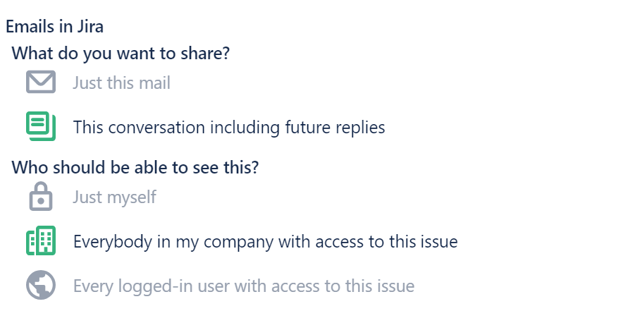Click the envelope icon for Just this mail
Screen dimensions: 630x311
[x=41, y=82]
